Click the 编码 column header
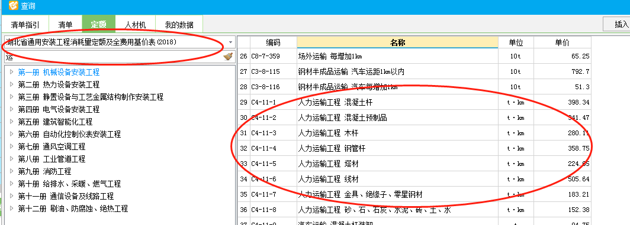This screenshot has width=630, height=225. (x=273, y=43)
